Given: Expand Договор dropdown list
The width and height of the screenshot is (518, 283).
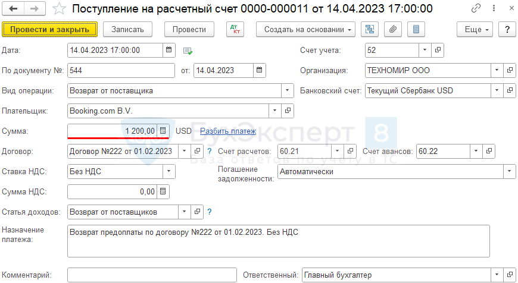Looking at the screenshot, I should [x=185, y=151].
